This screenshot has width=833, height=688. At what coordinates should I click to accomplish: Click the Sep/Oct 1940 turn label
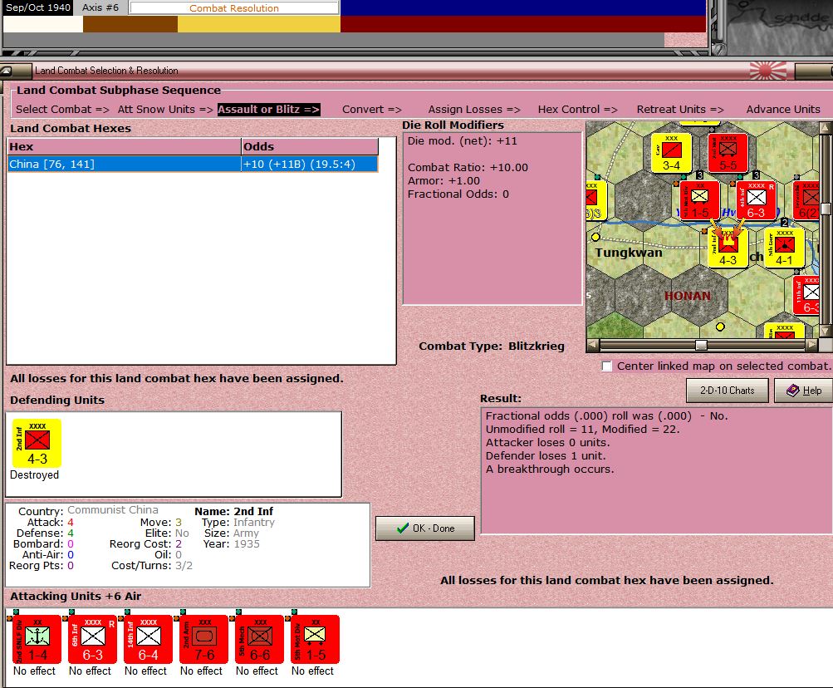click(x=38, y=7)
